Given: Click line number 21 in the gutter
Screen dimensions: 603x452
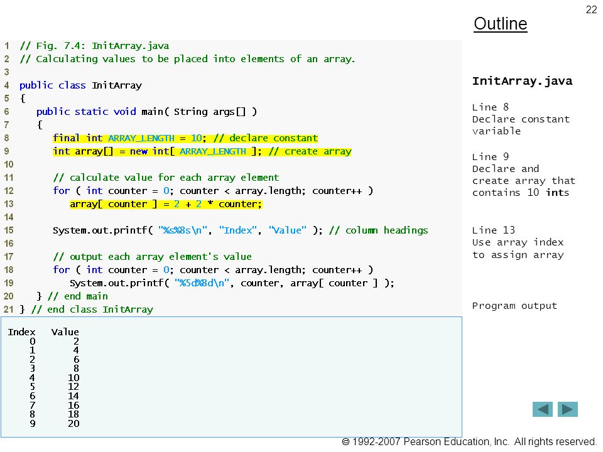Looking at the screenshot, I should (x=8, y=309).
